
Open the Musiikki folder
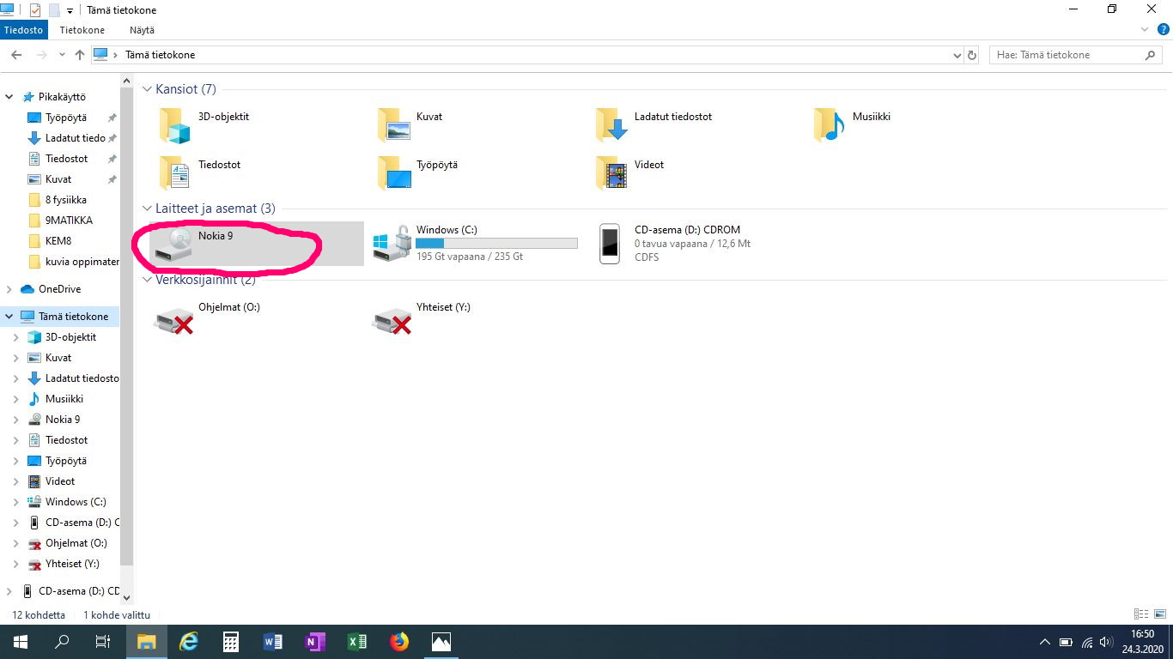pos(830,125)
